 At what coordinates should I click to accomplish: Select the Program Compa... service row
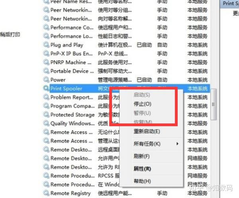click(x=127, y=106)
